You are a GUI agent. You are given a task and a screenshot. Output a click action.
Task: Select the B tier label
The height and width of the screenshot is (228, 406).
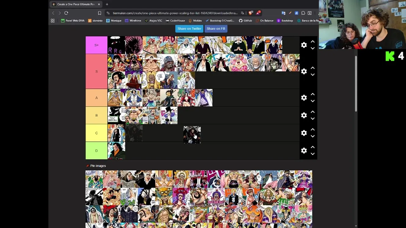click(x=96, y=115)
